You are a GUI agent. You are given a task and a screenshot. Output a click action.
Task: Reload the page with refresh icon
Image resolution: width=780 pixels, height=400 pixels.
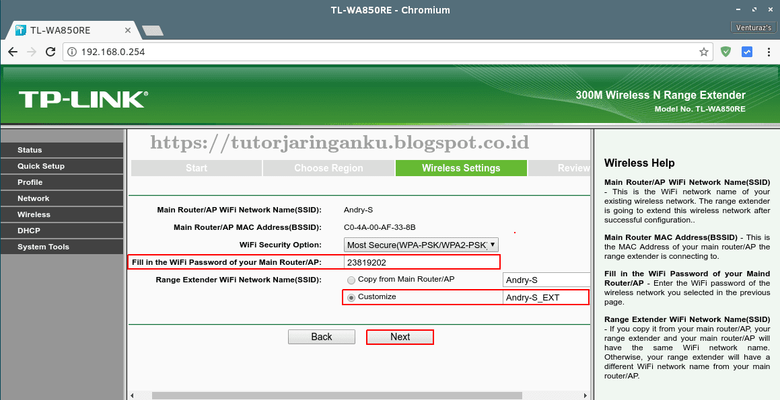(50, 52)
